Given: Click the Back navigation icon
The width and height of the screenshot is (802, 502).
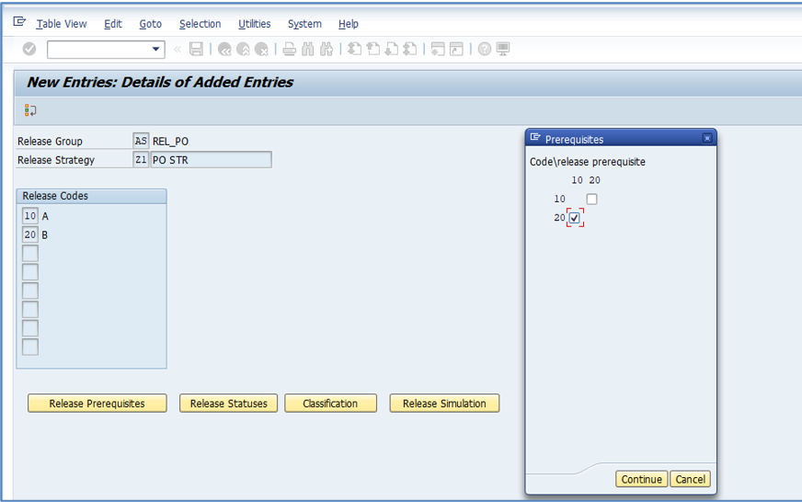Looking at the screenshot, I should (224, 49).
